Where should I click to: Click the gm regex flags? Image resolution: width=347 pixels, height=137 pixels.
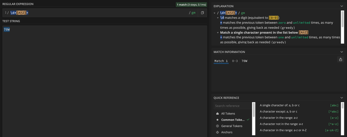[x=193, y=13]
